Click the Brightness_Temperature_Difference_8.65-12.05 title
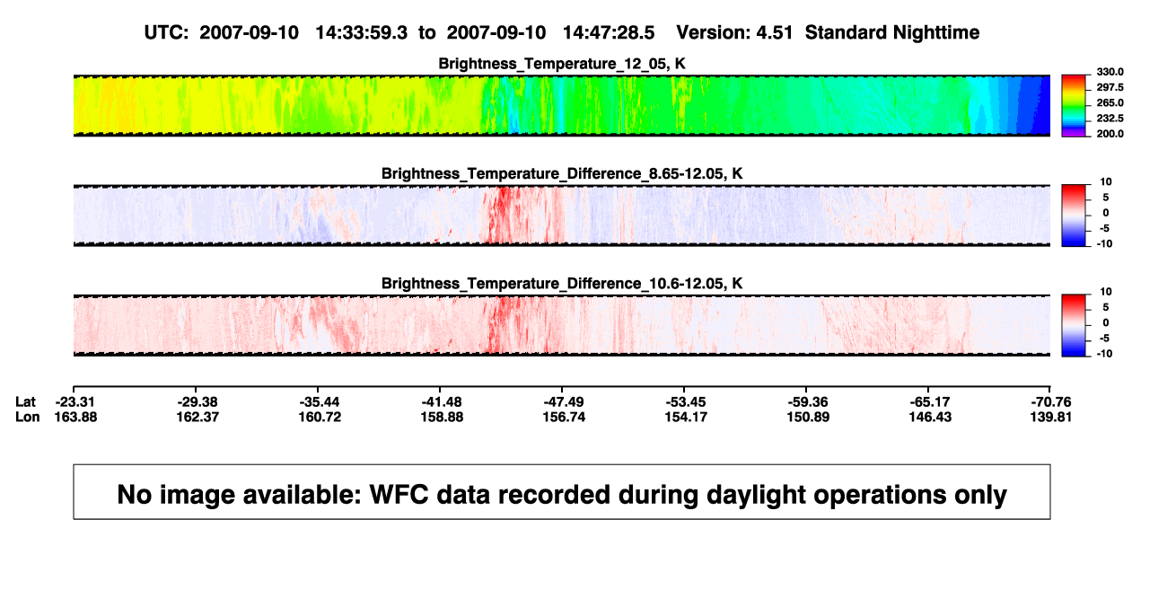This screenshot has width=1167, height=599. coord(562,173)
